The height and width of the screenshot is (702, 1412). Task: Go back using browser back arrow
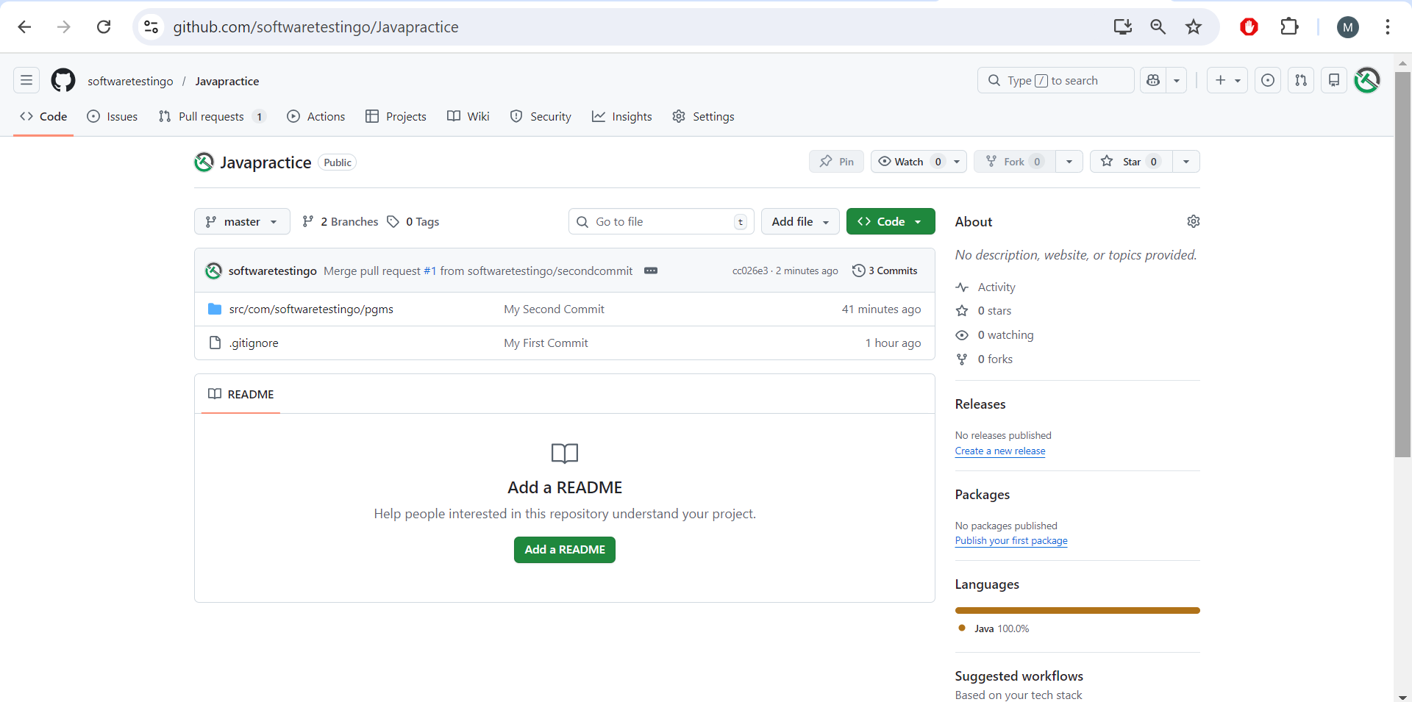click(24, 27)
